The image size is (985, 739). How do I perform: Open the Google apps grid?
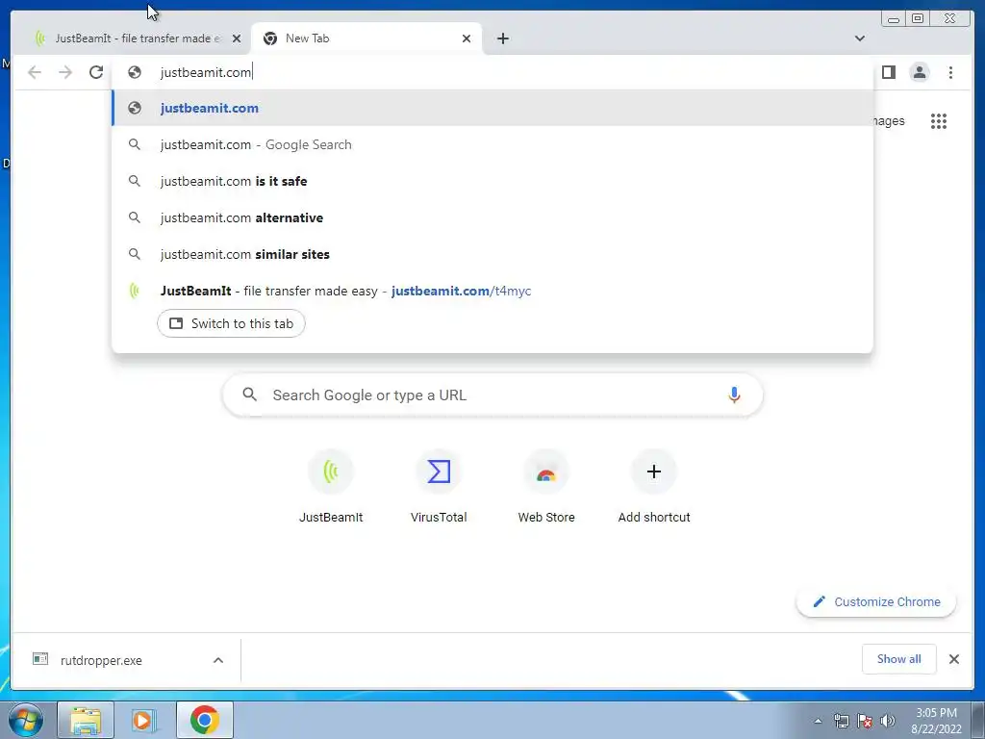pyautogui.click(x=939, y=120)
